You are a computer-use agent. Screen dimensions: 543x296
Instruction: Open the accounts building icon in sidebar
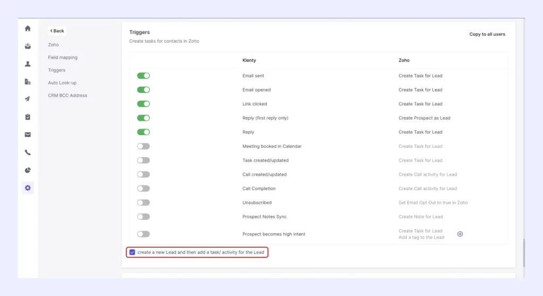[x=28, y=82]
